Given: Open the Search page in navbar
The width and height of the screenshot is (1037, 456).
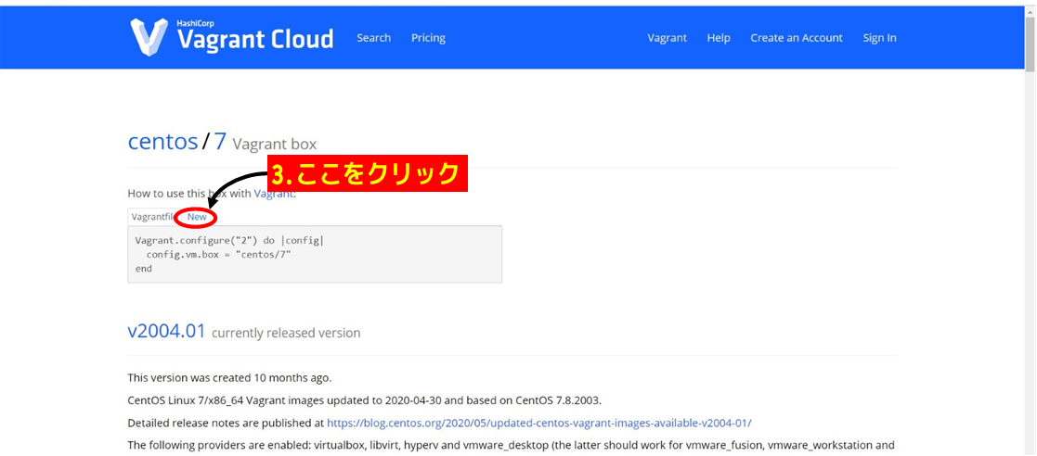Looking at the screenshot, I should pos(373,38).
